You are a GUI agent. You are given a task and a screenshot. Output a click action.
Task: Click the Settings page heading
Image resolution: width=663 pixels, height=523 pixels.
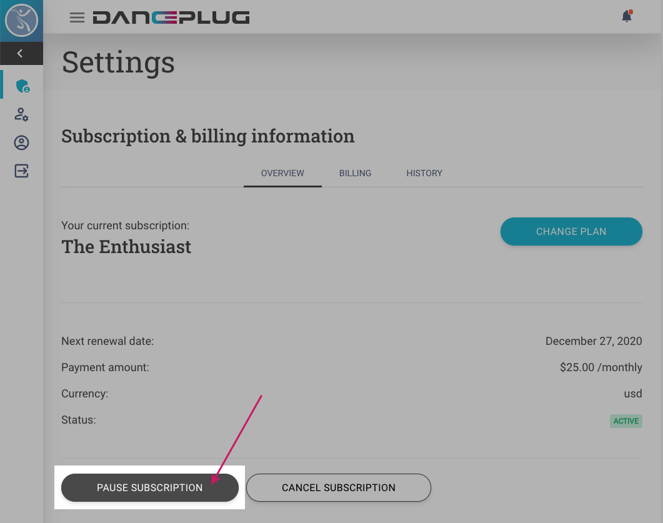point(117,62)
